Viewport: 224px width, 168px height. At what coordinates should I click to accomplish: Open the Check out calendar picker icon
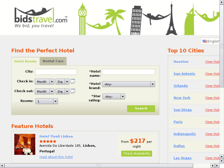(x=73, y=91)
